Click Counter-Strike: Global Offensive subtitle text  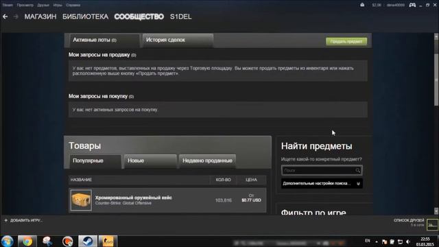[x=123, y=203]
